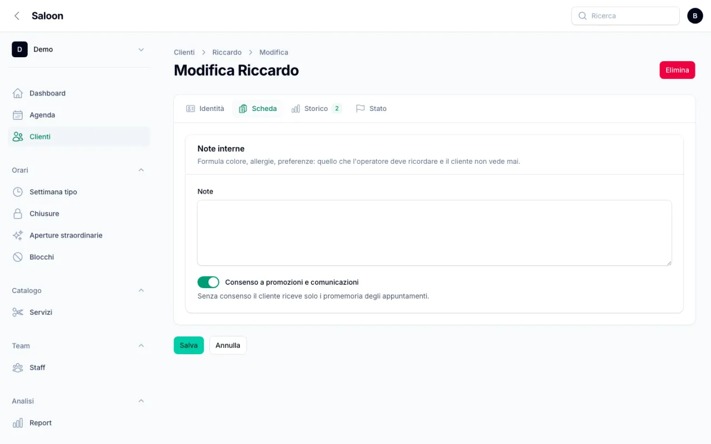Image resolution: width=711 pixels, height=444 pixels.
Task: Click the D workspace avatar
Action: tap(19, 49)
